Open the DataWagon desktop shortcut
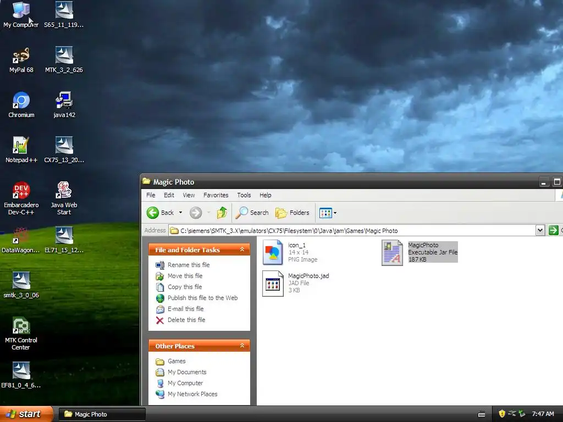 point(21,240)
